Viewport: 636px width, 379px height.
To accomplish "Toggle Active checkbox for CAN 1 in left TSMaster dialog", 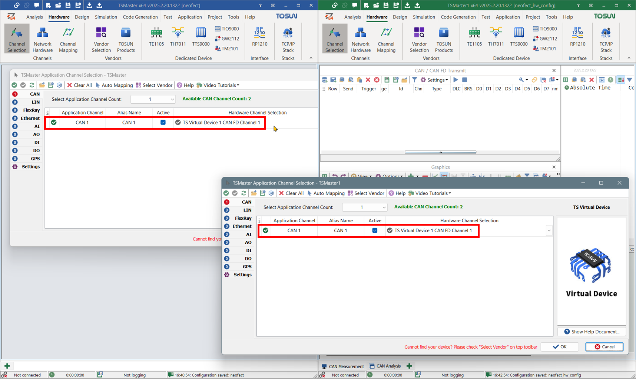I will pos(163,122).
